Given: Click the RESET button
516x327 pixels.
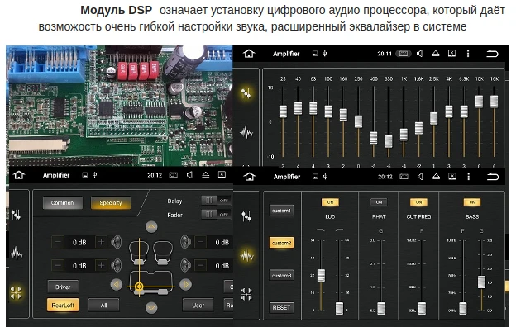Looking at the screenshot, I should click(x=281, y=308).
